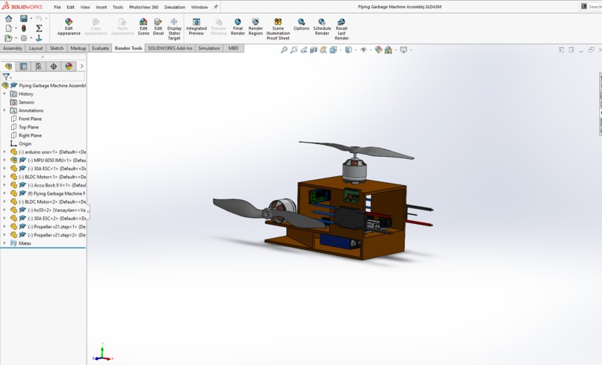The image size is (602, 365).
Task: Open the Simulation menu
Action: coord(175,7)
